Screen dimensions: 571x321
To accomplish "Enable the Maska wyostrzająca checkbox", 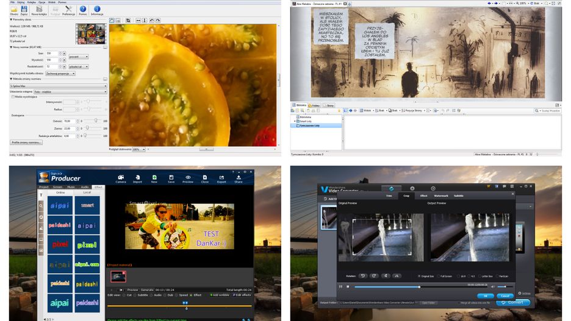I will (x=12, y=96).
